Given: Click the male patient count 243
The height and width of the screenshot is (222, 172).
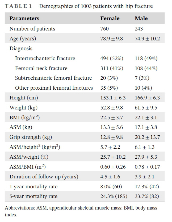Looking at the screenshot, I should click(139, 29).
